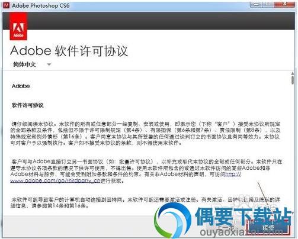Image resolution: width=298 pixels, height=239 pixels.
Task: Click the bold 软件许可协议 subheading
Action: [28, 105]
